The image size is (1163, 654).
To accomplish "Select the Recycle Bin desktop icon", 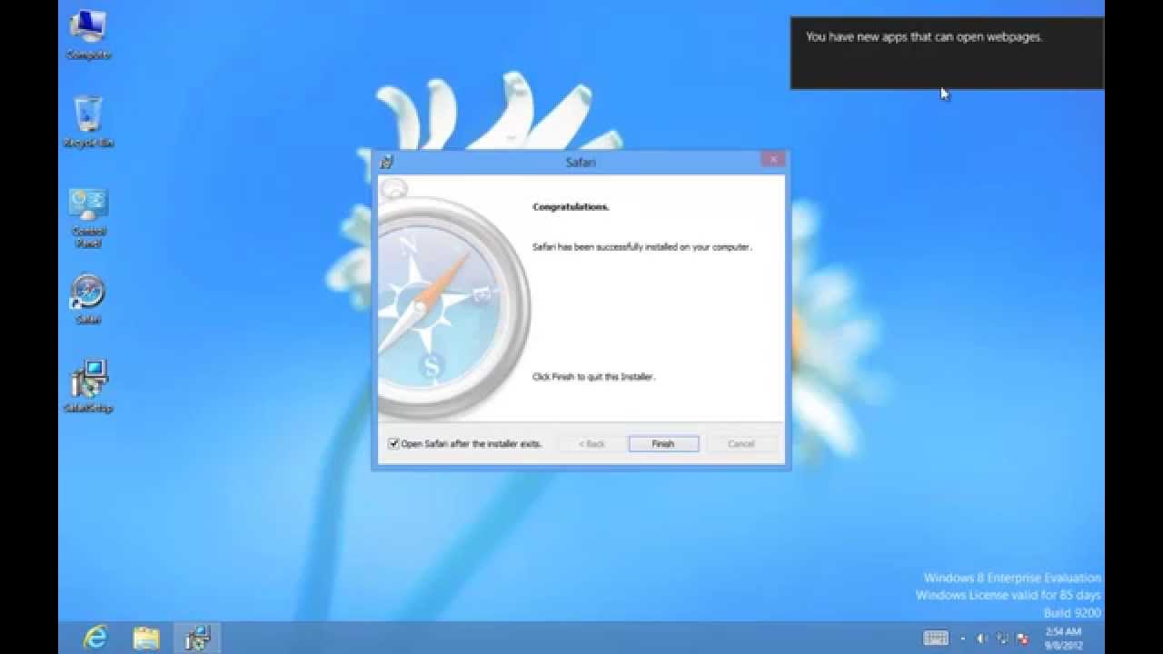I will [x=88, y=122].
